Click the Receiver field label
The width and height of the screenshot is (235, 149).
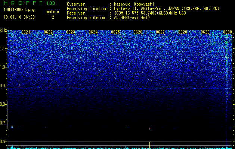(x=76, y=13)
